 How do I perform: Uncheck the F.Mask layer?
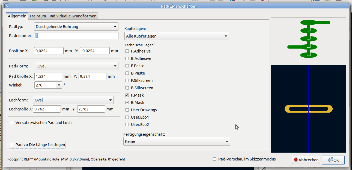click(127, 95)
